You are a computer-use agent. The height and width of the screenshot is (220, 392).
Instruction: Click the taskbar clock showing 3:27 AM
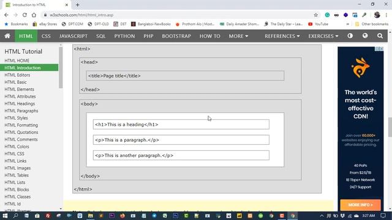tap(369, 216)
